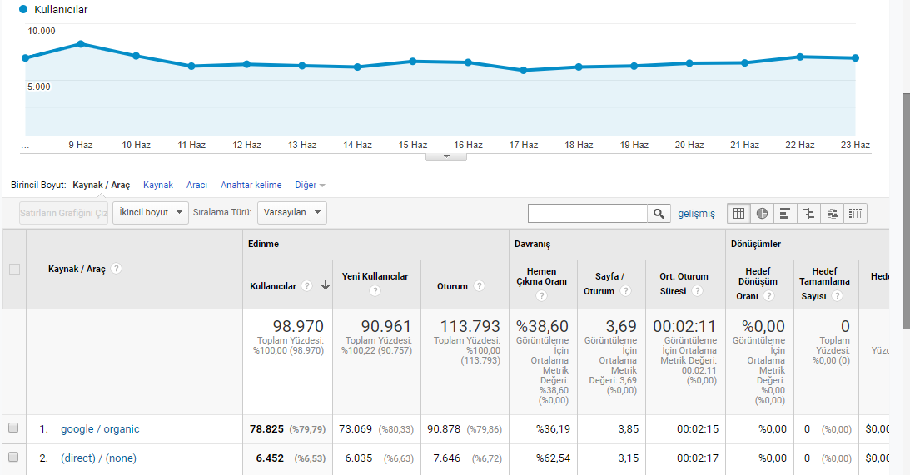910x475 pixels.
Task: Select the comparison view icon
Action: click(808, 214)
